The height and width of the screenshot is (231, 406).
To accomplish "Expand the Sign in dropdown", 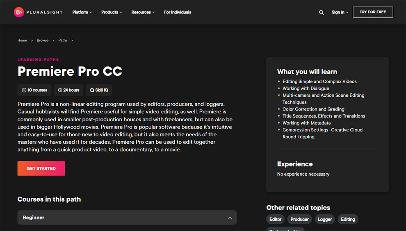I will pyautogui.click(x=340, y=12).
